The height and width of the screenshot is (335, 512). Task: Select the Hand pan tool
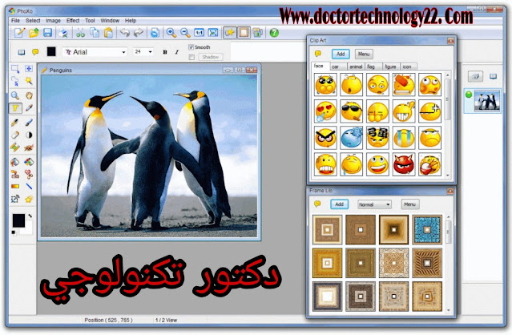click(x=29, y=95)
